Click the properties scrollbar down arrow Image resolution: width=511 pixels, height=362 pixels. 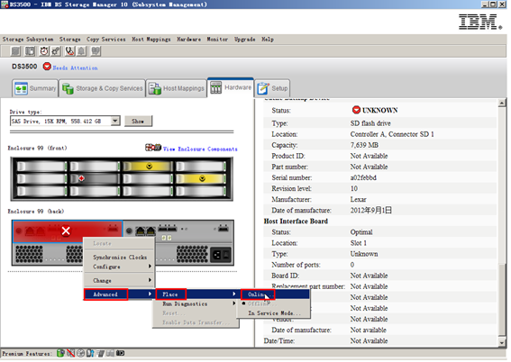coord(502,342)
